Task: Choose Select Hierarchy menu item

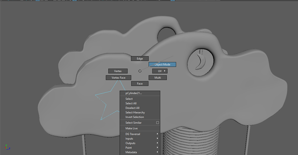Action: point(140,113)
